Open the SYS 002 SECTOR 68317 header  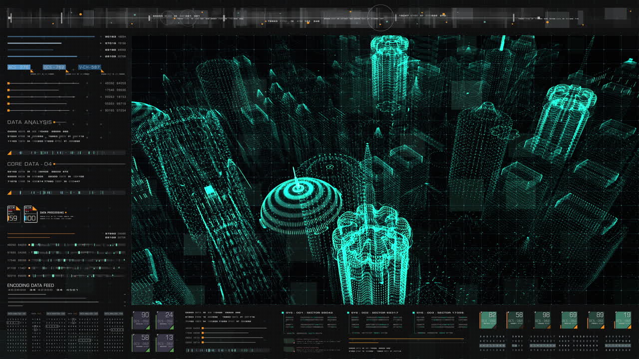tap(374, 312)
